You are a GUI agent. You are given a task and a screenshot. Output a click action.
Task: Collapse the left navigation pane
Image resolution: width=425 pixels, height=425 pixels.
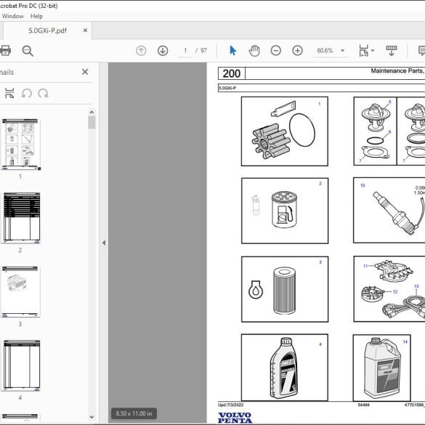coord(104,243)
